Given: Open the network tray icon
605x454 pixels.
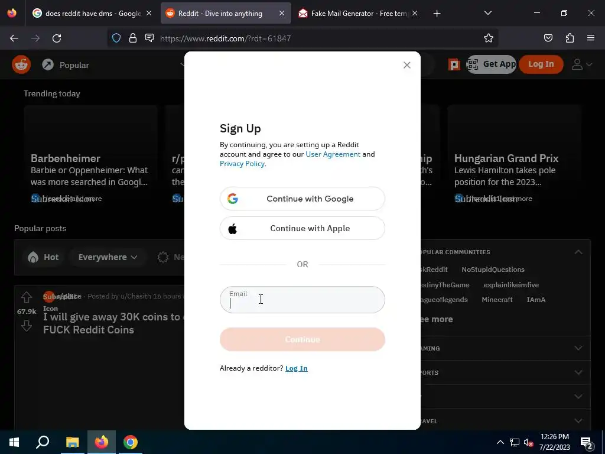Looking at the screenshot, I should [514, 442].
